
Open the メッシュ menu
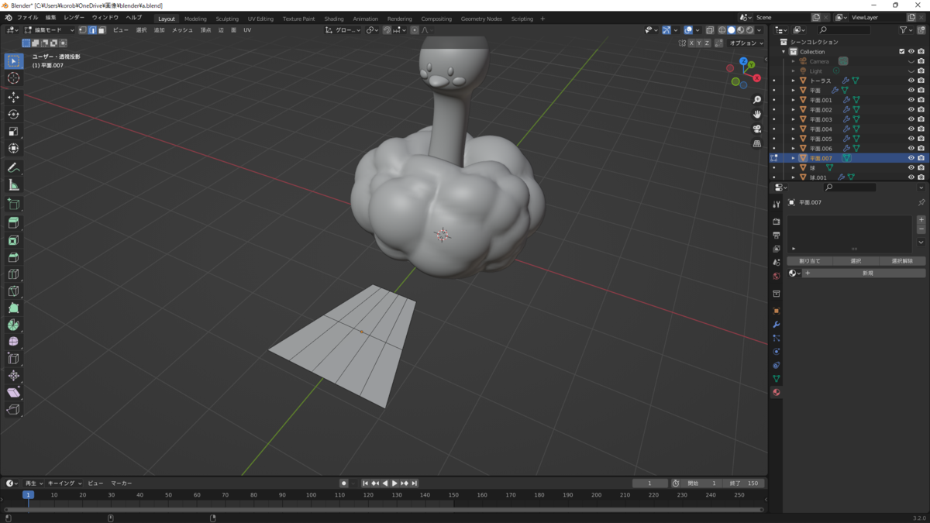pos(182,30)
